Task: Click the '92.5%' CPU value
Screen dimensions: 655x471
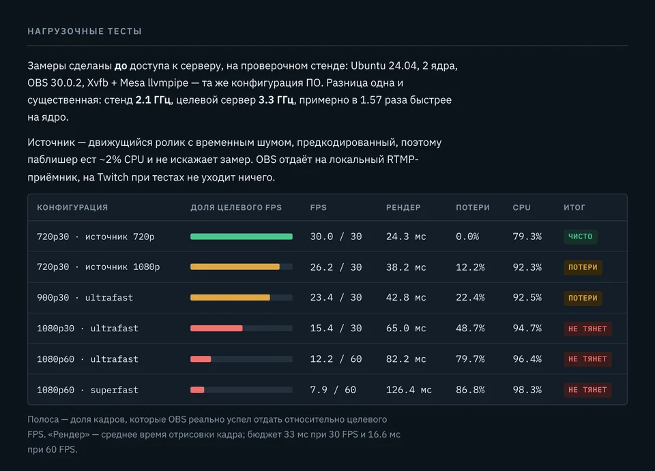Action: (x=527, y=297)
